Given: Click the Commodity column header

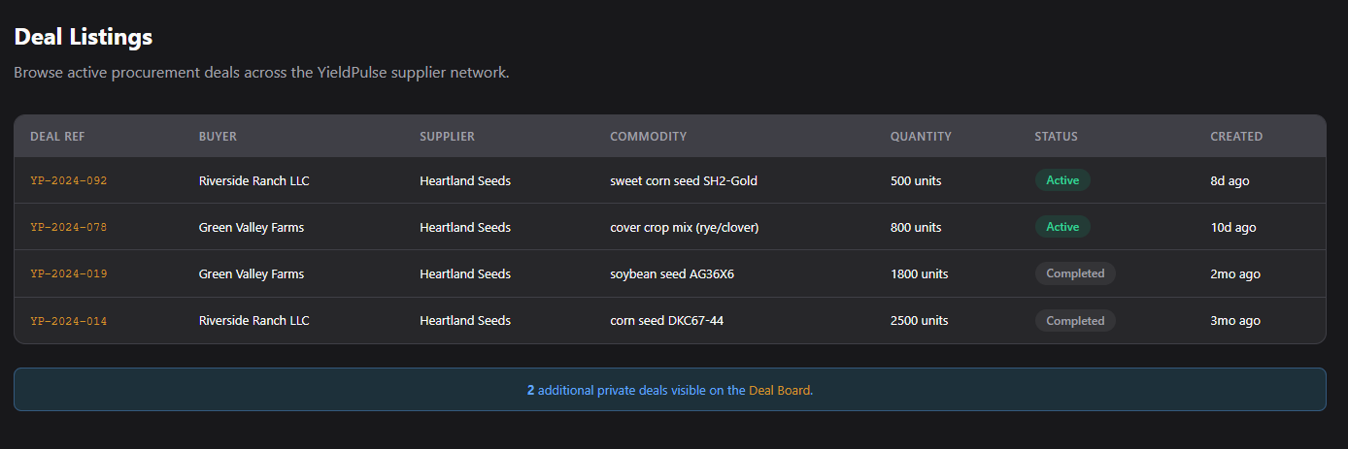Looking at the screenshot, I should click(x=648, y=137).
